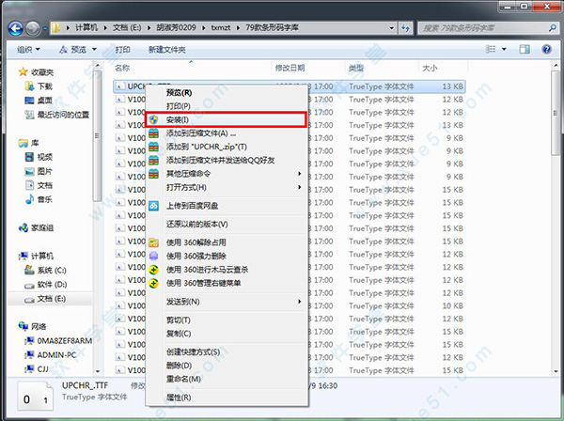The width and height of the screenshot is (564, 421).
Task: Toggle the preview pane icon
Action: click(x=525, y=49)
